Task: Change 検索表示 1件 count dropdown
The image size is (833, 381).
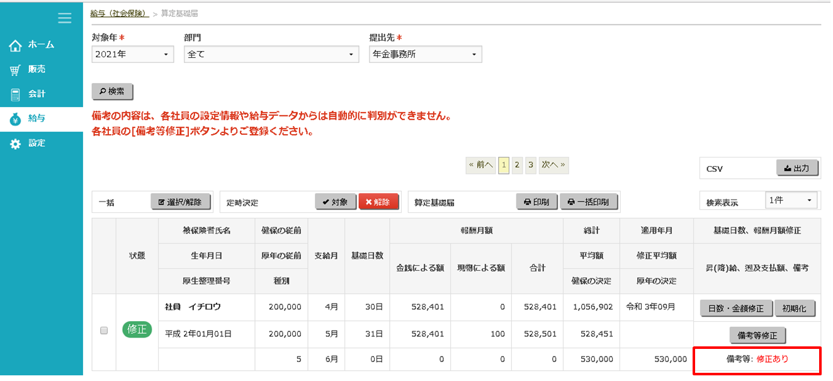Action: [x=791, y=200]
